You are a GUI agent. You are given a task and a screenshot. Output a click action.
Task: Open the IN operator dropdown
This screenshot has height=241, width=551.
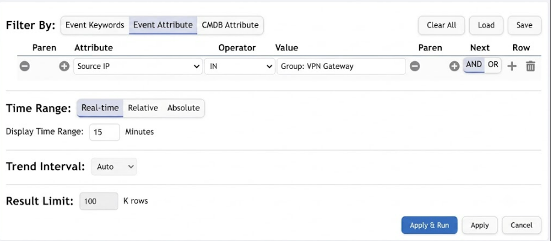pos(240,67)
